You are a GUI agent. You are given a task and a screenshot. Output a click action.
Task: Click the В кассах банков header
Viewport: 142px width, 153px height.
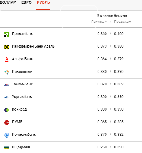point(112,16)
